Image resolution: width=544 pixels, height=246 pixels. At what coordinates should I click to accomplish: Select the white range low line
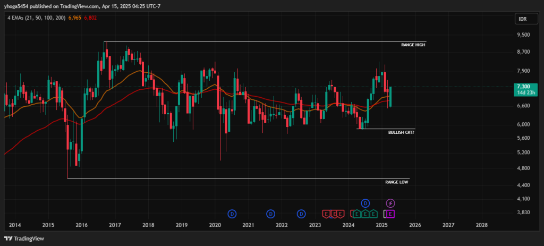[x=239, y=179]
